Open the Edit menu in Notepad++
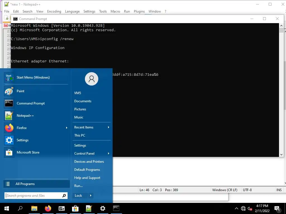 [16, 11]
